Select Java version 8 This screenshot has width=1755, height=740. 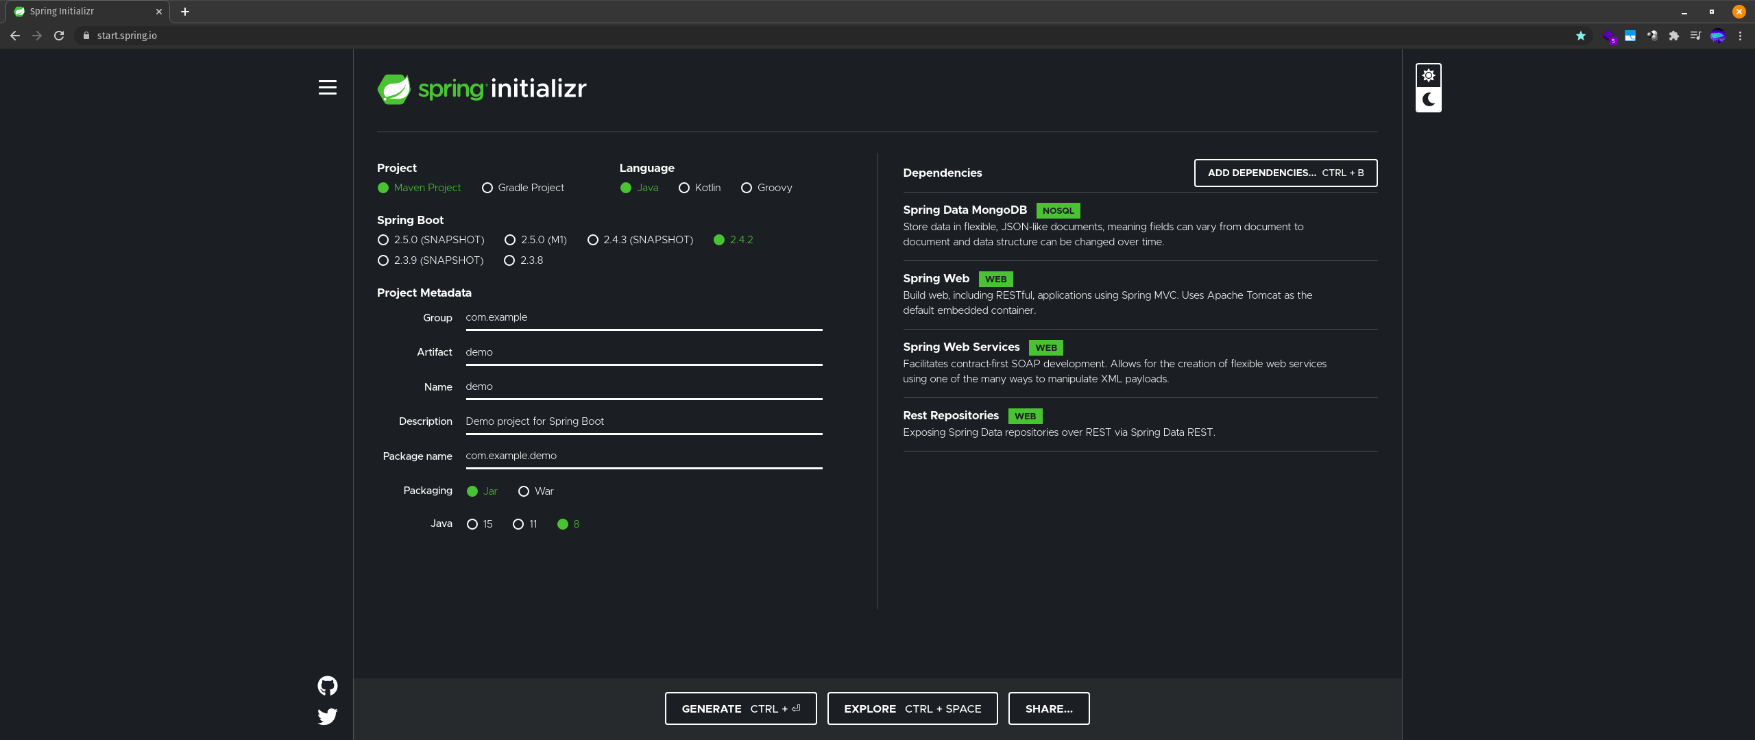(568, 524)
